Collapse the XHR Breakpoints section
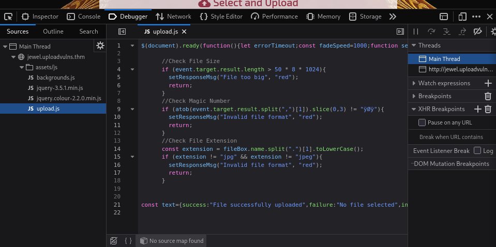Screen dimensions: 496x247 414,109
